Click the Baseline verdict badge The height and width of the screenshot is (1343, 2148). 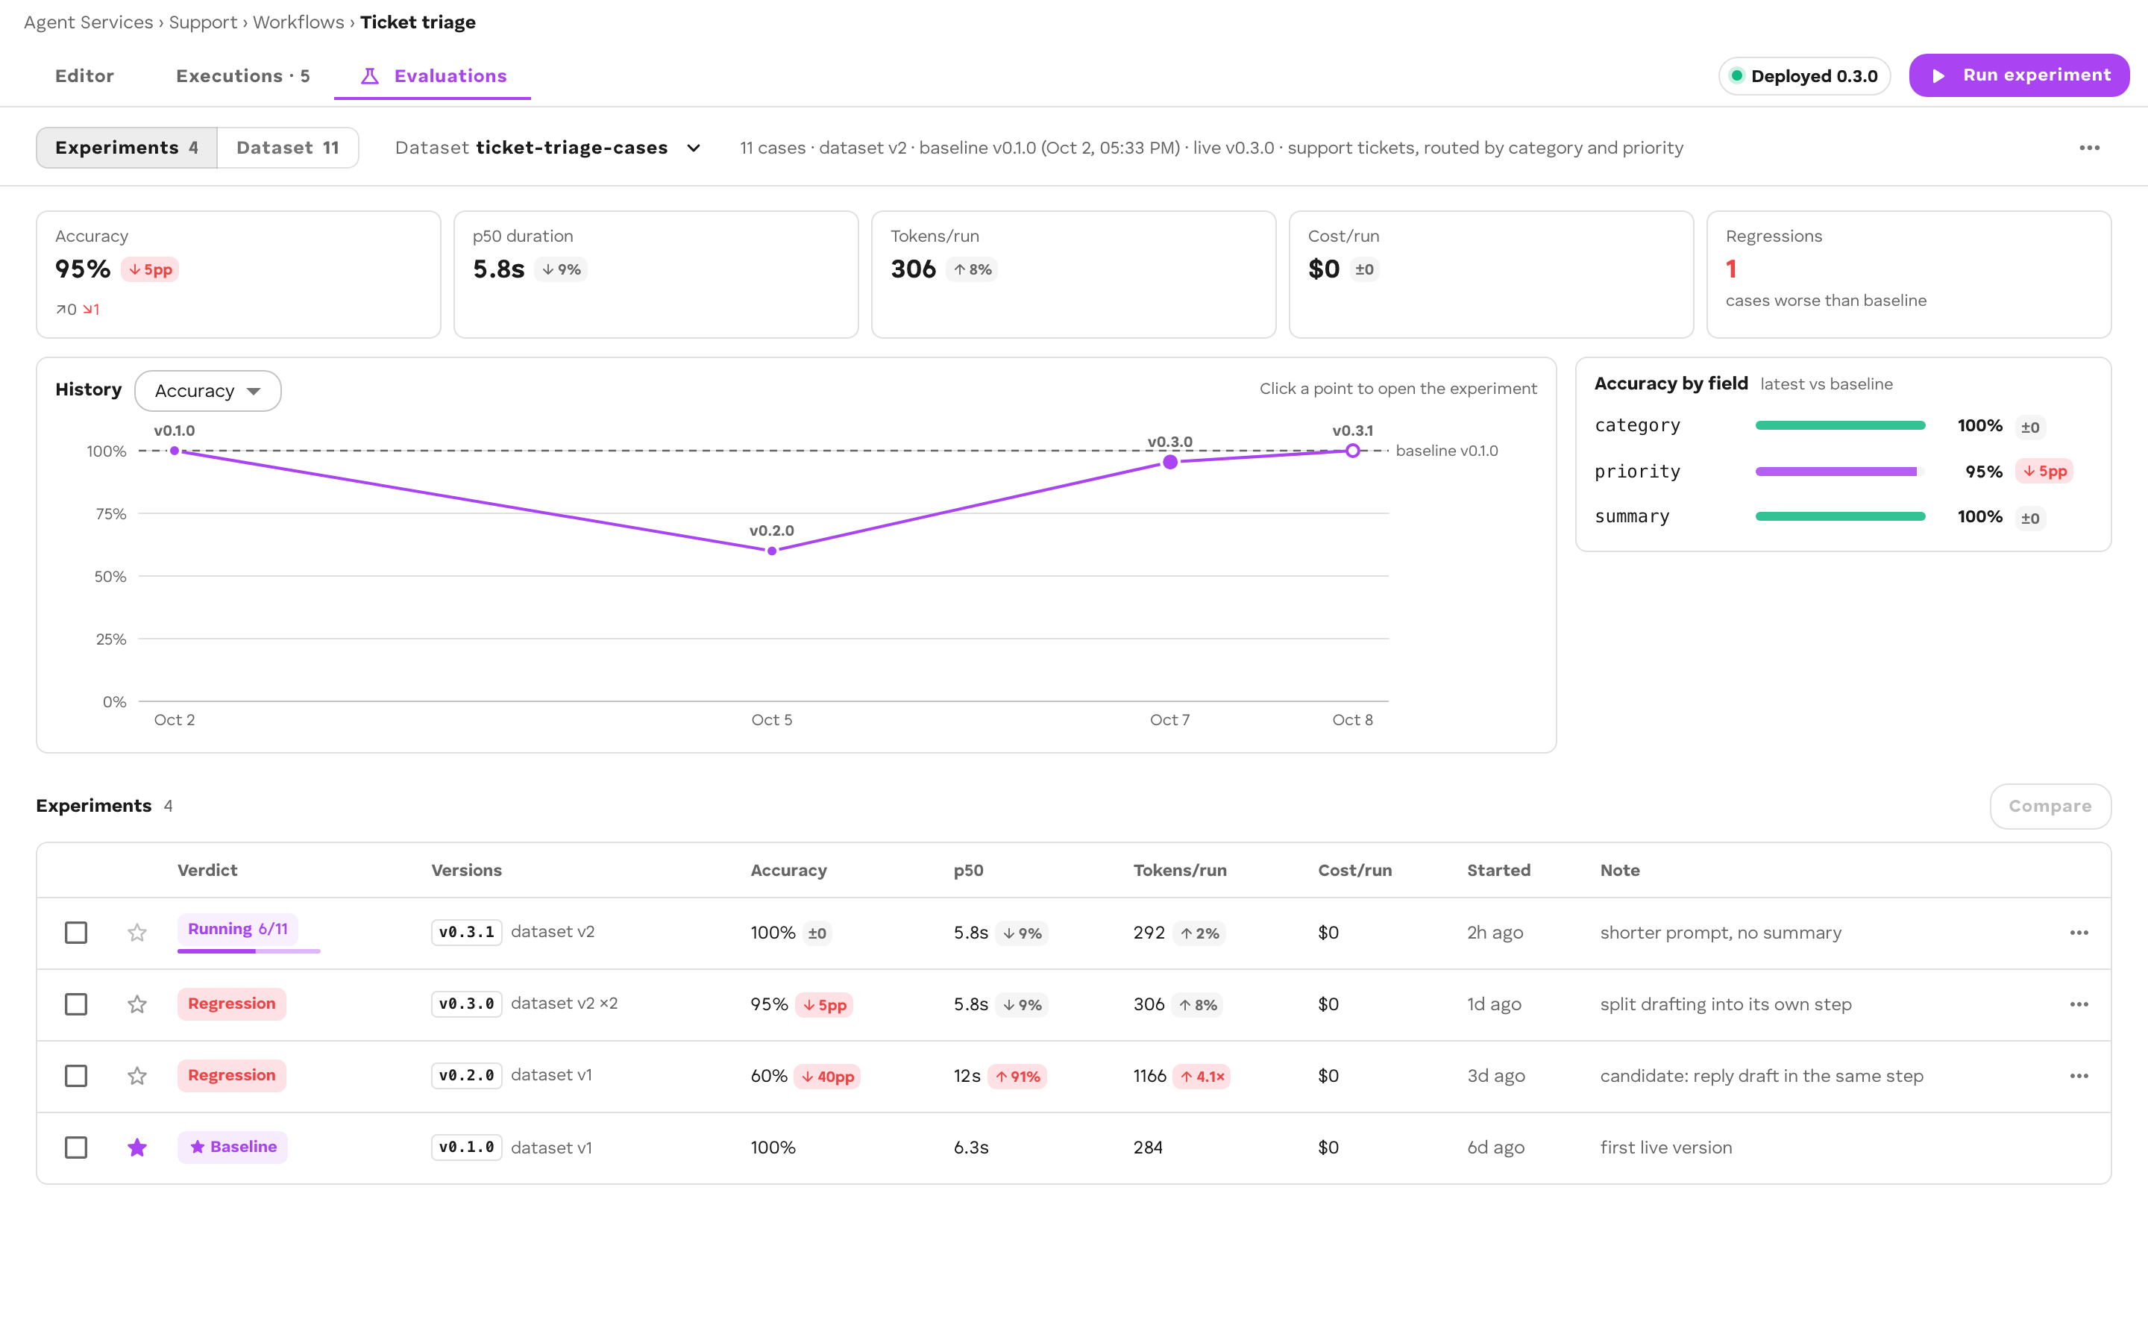point(233,1148)
